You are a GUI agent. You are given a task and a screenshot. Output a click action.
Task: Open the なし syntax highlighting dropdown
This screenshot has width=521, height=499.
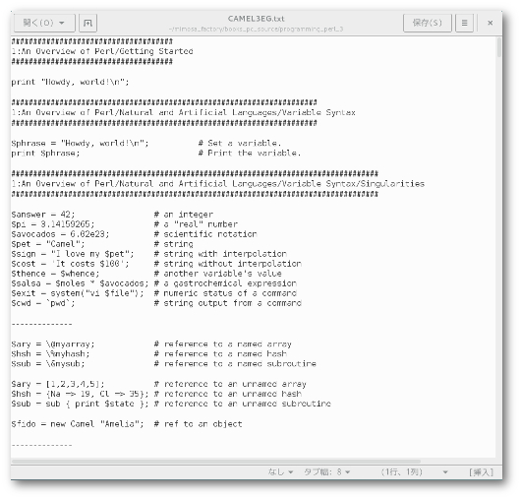pyautogui.click(x=281, y=471)
